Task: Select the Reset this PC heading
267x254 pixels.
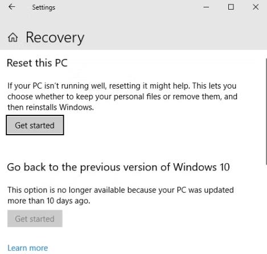Action: click(37, 63)
